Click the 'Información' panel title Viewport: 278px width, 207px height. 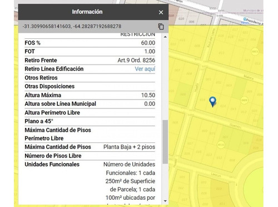pyautogui.click(x=87, y=12)
